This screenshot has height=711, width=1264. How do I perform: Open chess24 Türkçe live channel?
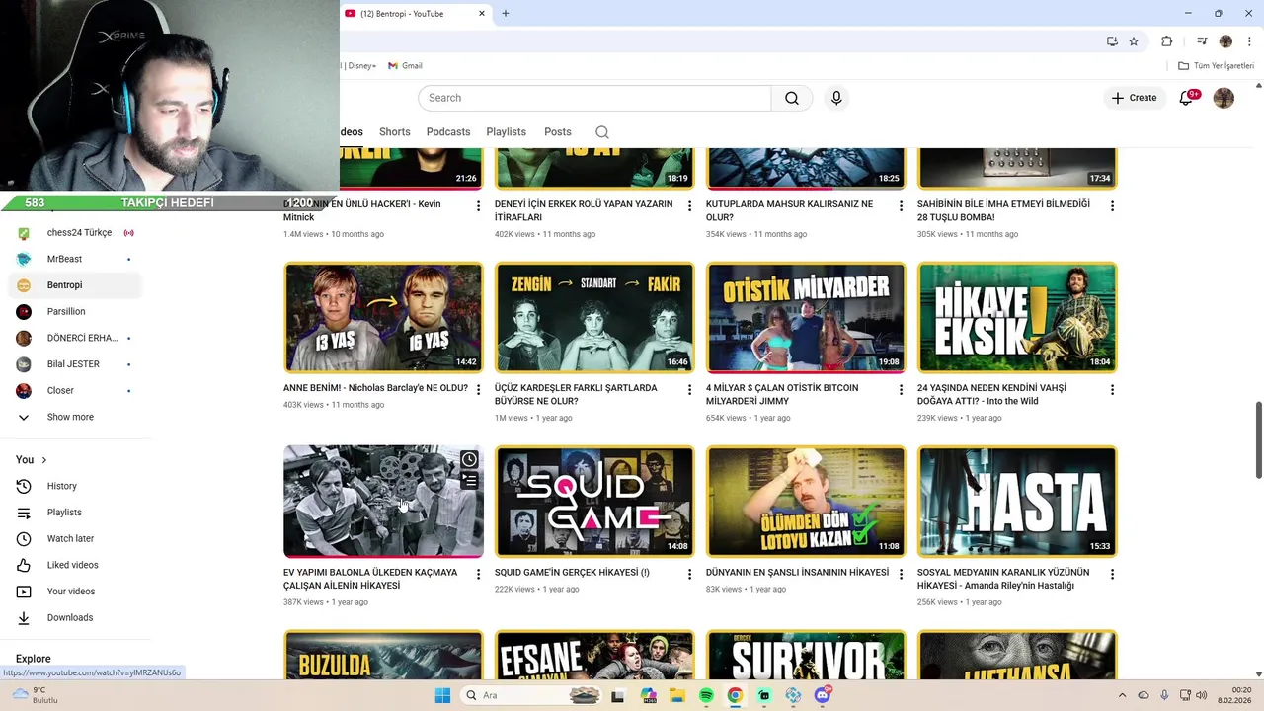click(74, 233)
